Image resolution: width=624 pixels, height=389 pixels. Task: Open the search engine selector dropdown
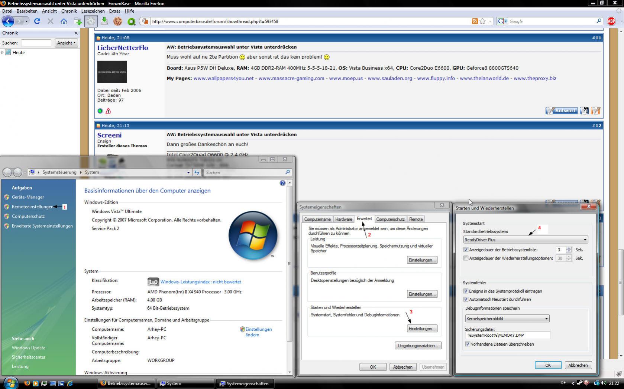502,21
